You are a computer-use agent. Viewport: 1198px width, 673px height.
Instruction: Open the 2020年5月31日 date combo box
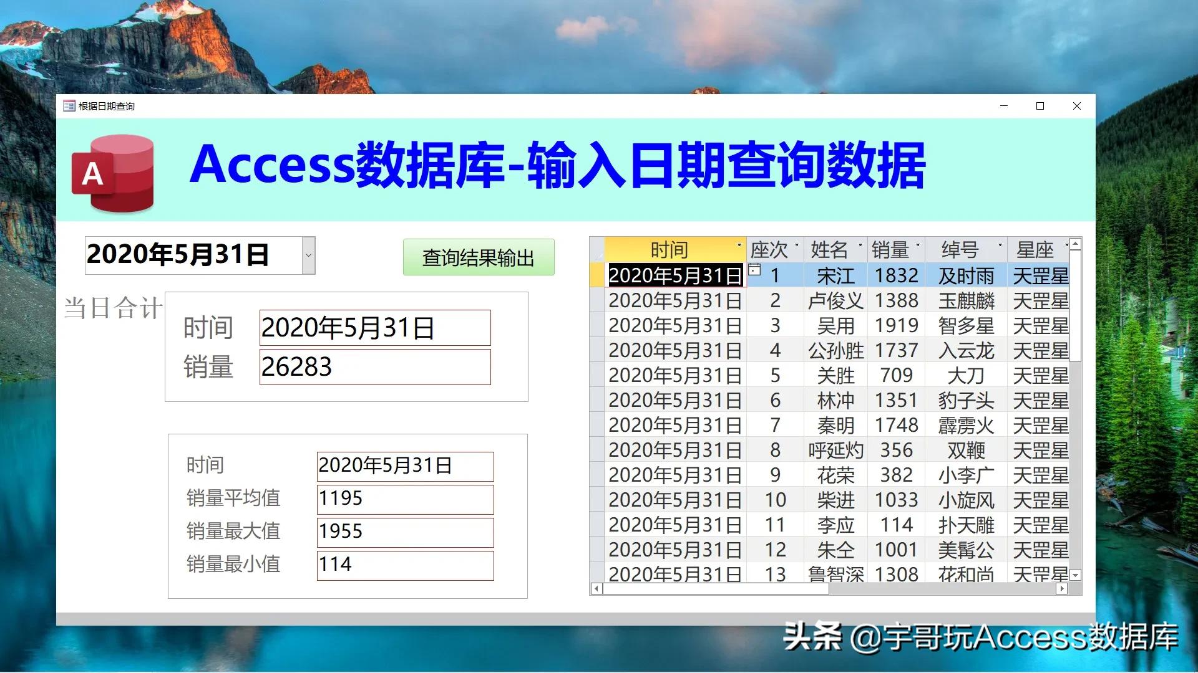[307, 255]
